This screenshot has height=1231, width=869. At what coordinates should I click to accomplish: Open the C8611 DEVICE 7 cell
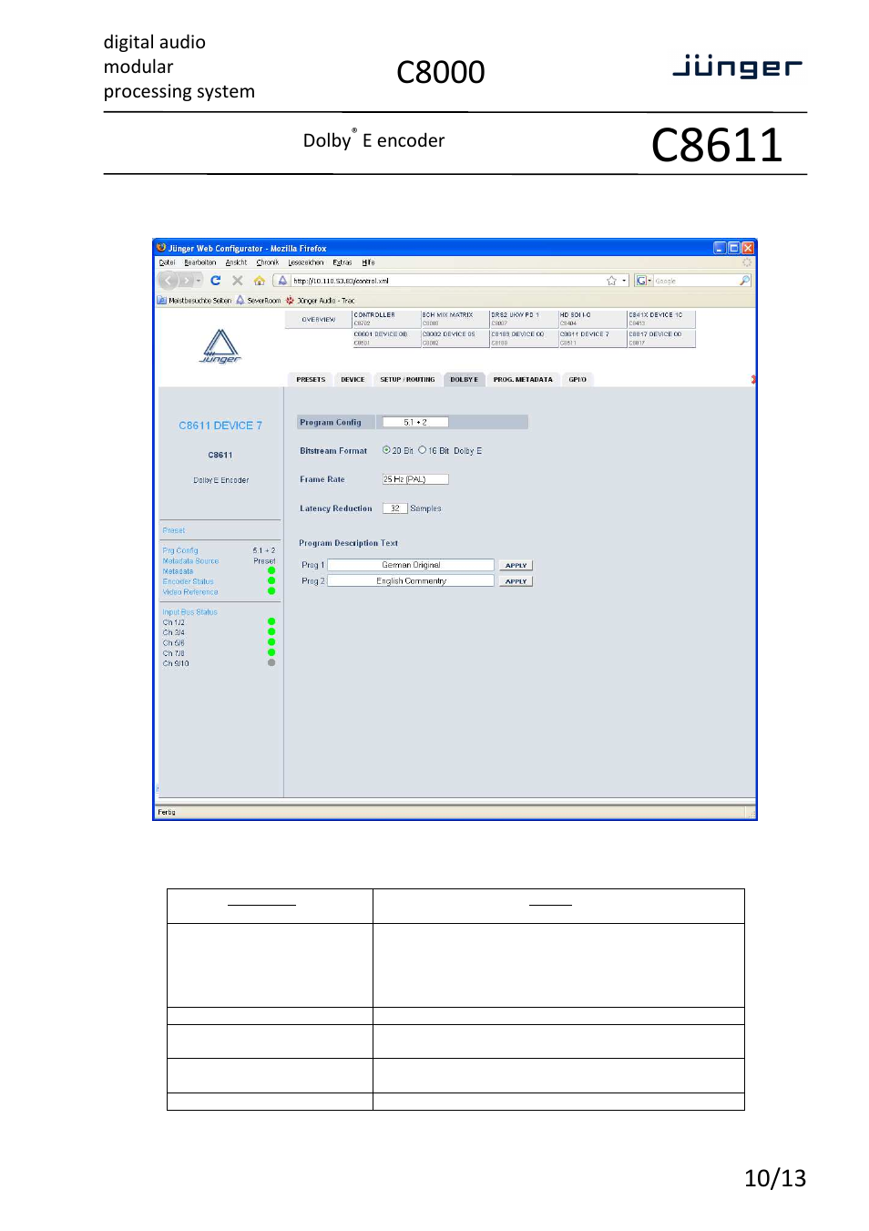click(x=592, y=338)
